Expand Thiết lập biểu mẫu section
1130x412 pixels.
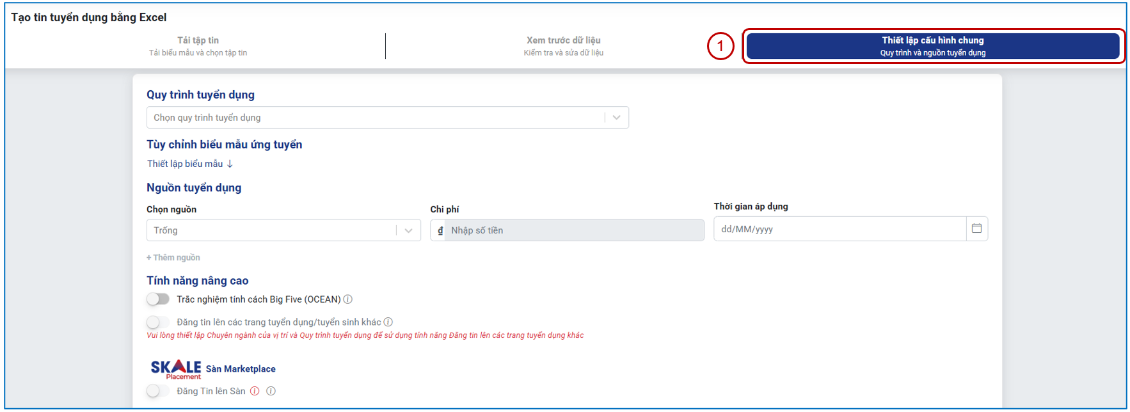tap(190, 164)
